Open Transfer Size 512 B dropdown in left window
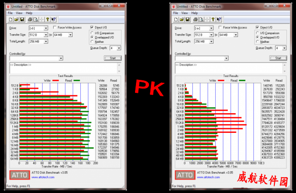296x193 pixels. [x=46, y=35]
